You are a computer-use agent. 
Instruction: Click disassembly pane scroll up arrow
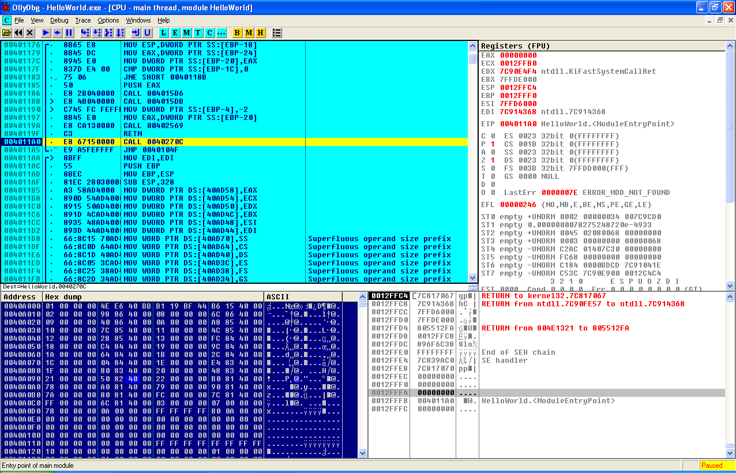click(x=473, y=46)
